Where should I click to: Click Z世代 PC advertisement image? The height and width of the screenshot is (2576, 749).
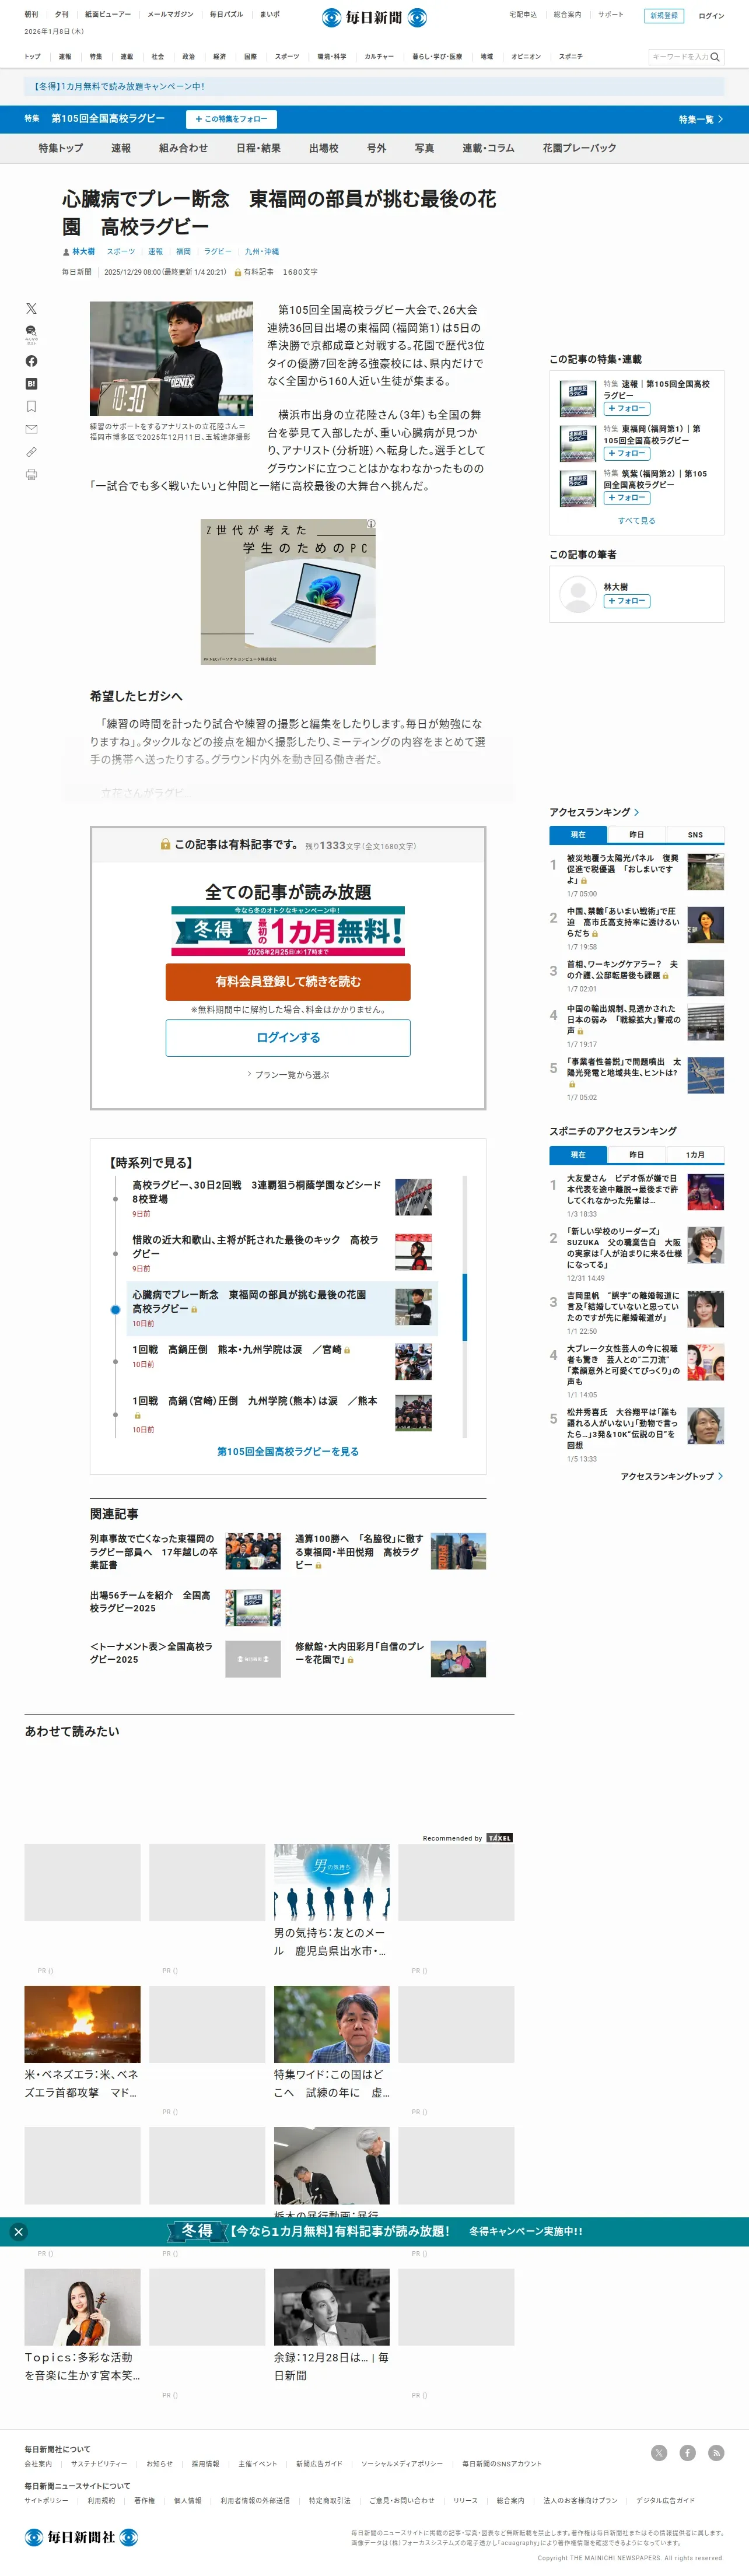point(288,592)
